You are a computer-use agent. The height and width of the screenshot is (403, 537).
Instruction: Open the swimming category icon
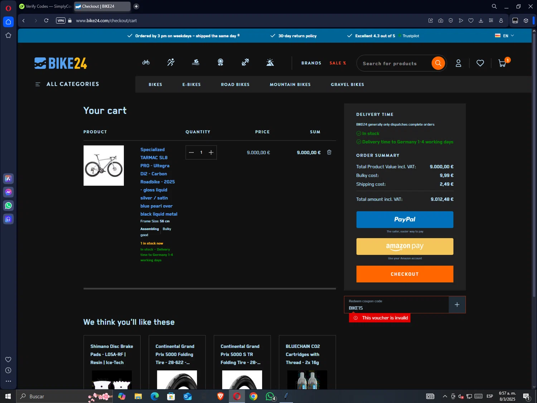(x=195, y=63)
